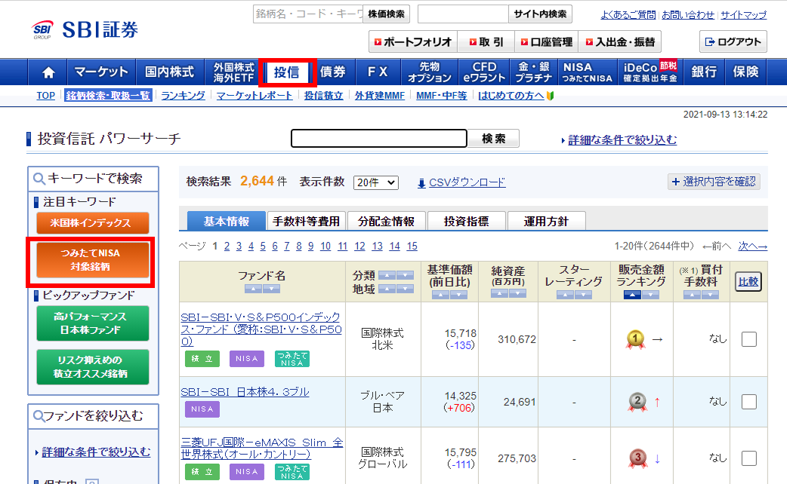Screen dimensions: 787x484
Task: Open 投信積立 sub-navigation link
Action: pyautogui.click(x=324, y=96)
